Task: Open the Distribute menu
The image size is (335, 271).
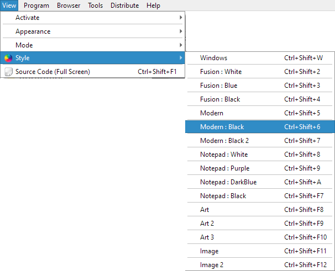Action: [x=124, y=6]
